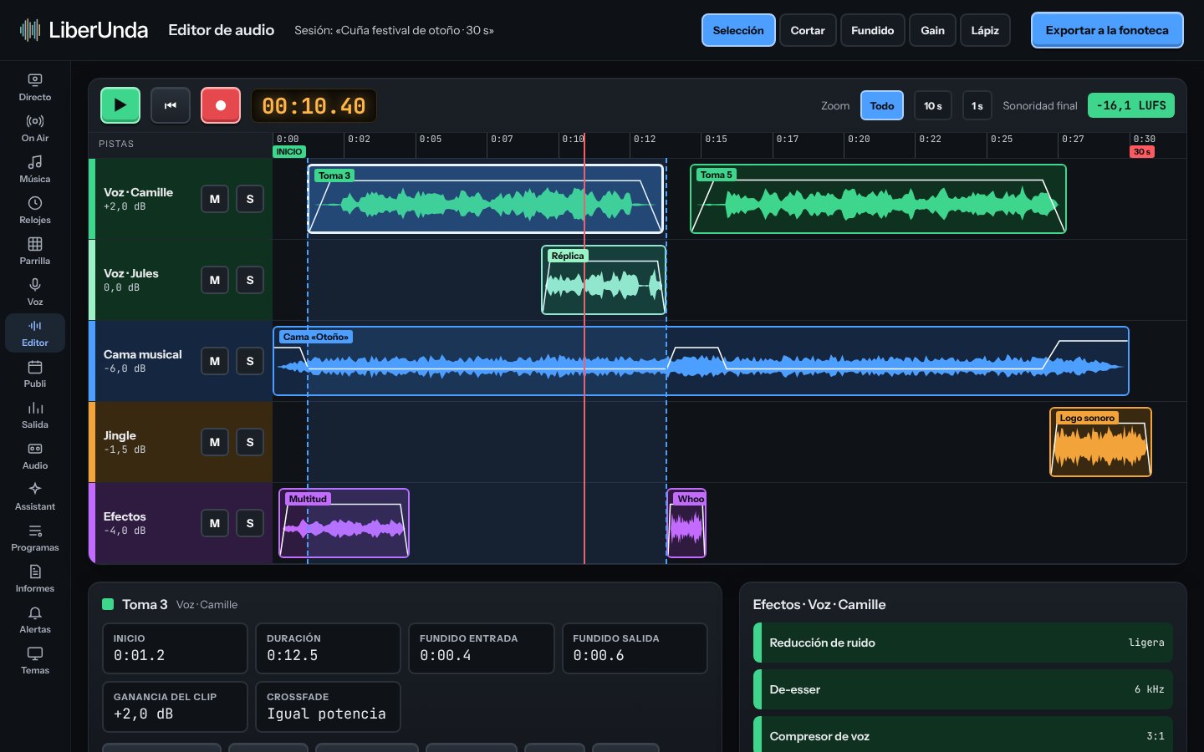Open the Publi calendar section
Image resolution: width=1204 pixels, height=752 pixels.
click(x=35, y=373)
